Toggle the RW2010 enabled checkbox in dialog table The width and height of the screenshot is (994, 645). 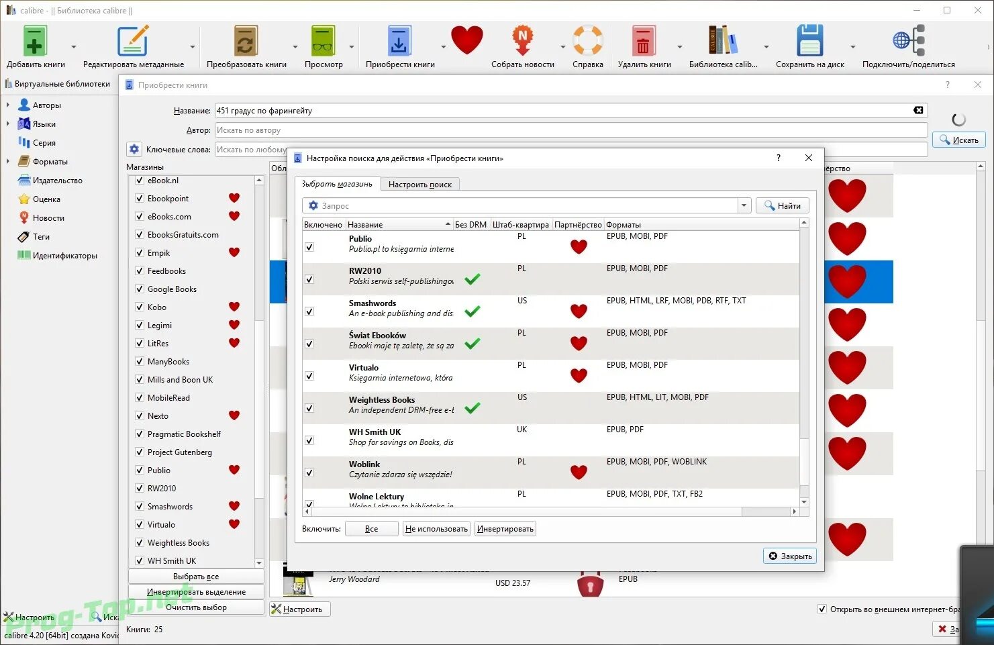pos(309,279)
